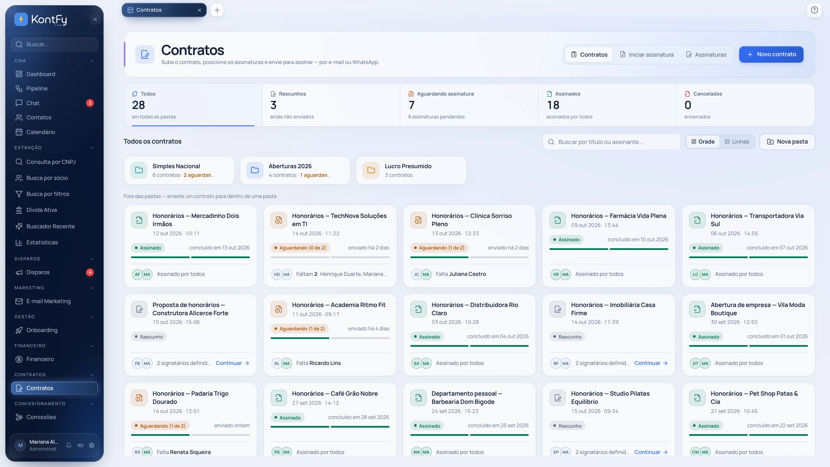Select the Assinaturas tab
The image size is (830, 467).
[x=706, y=54]
